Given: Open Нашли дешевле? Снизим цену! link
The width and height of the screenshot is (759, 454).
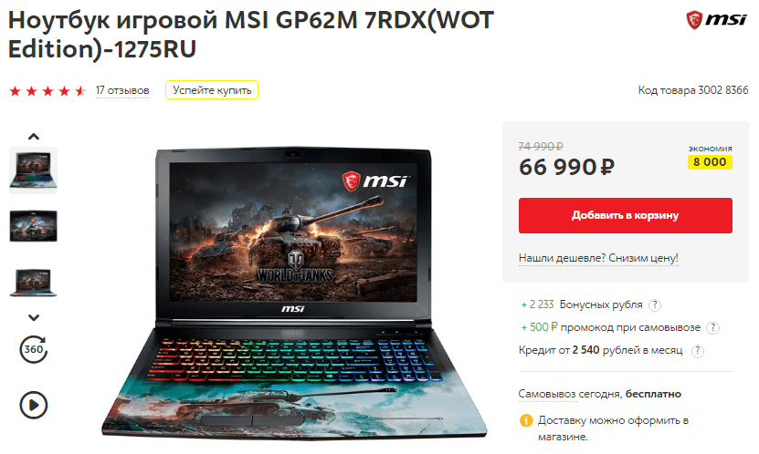Looking at the screenshot, I should pyautogui.click(x=598, y=258).
